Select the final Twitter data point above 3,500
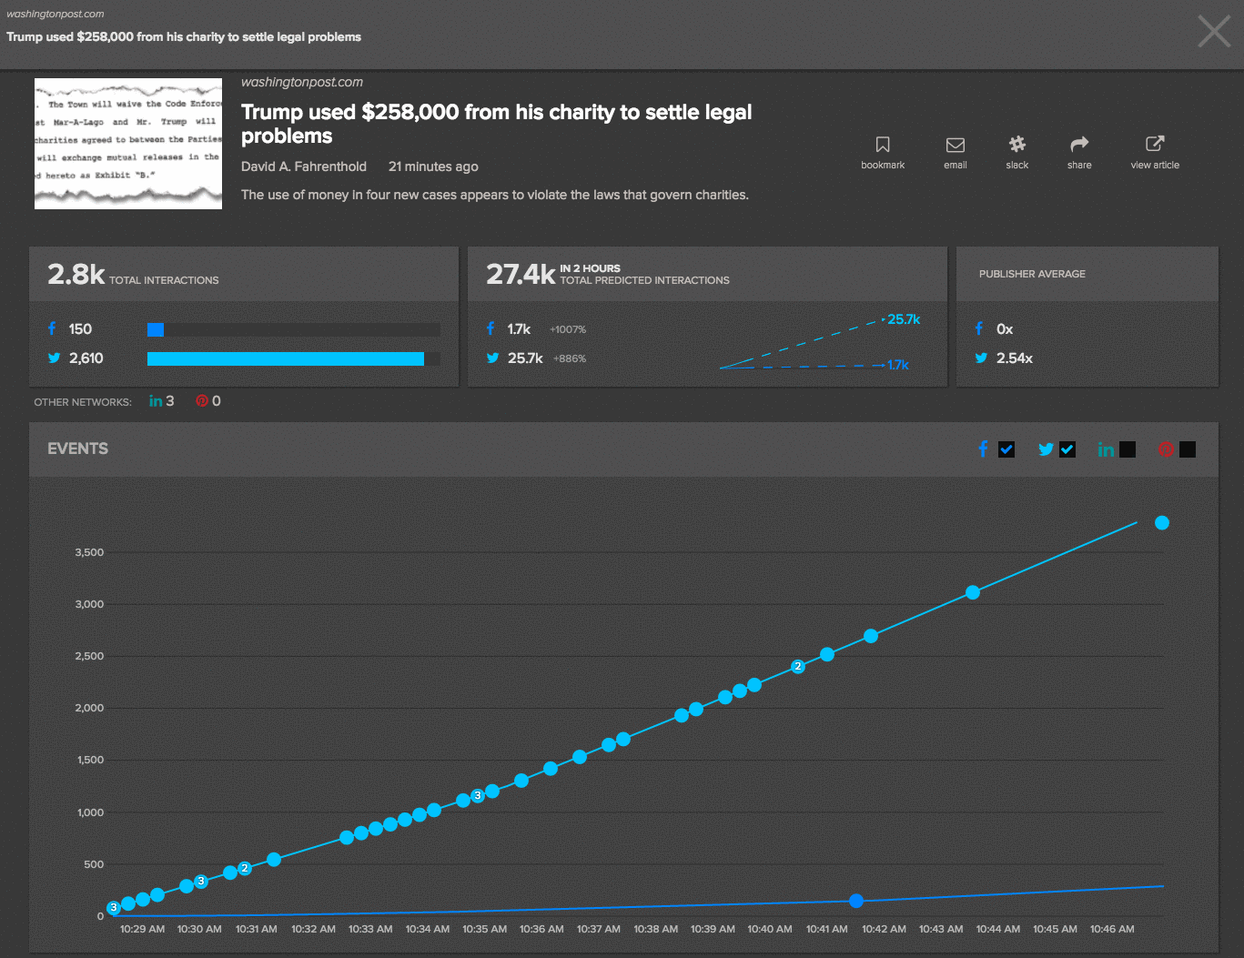Viewport: 1244px width, 958px height. click(x=1162, y=522)
